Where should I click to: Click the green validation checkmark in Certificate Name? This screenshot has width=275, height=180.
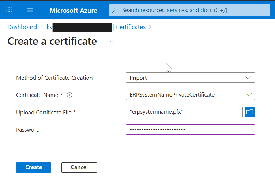[x=249, y=94]
